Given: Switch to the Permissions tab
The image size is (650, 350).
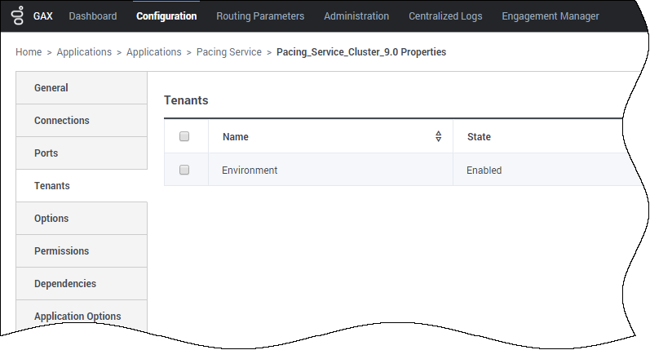Looking at the screenshot, I should [x=82, y=251].
